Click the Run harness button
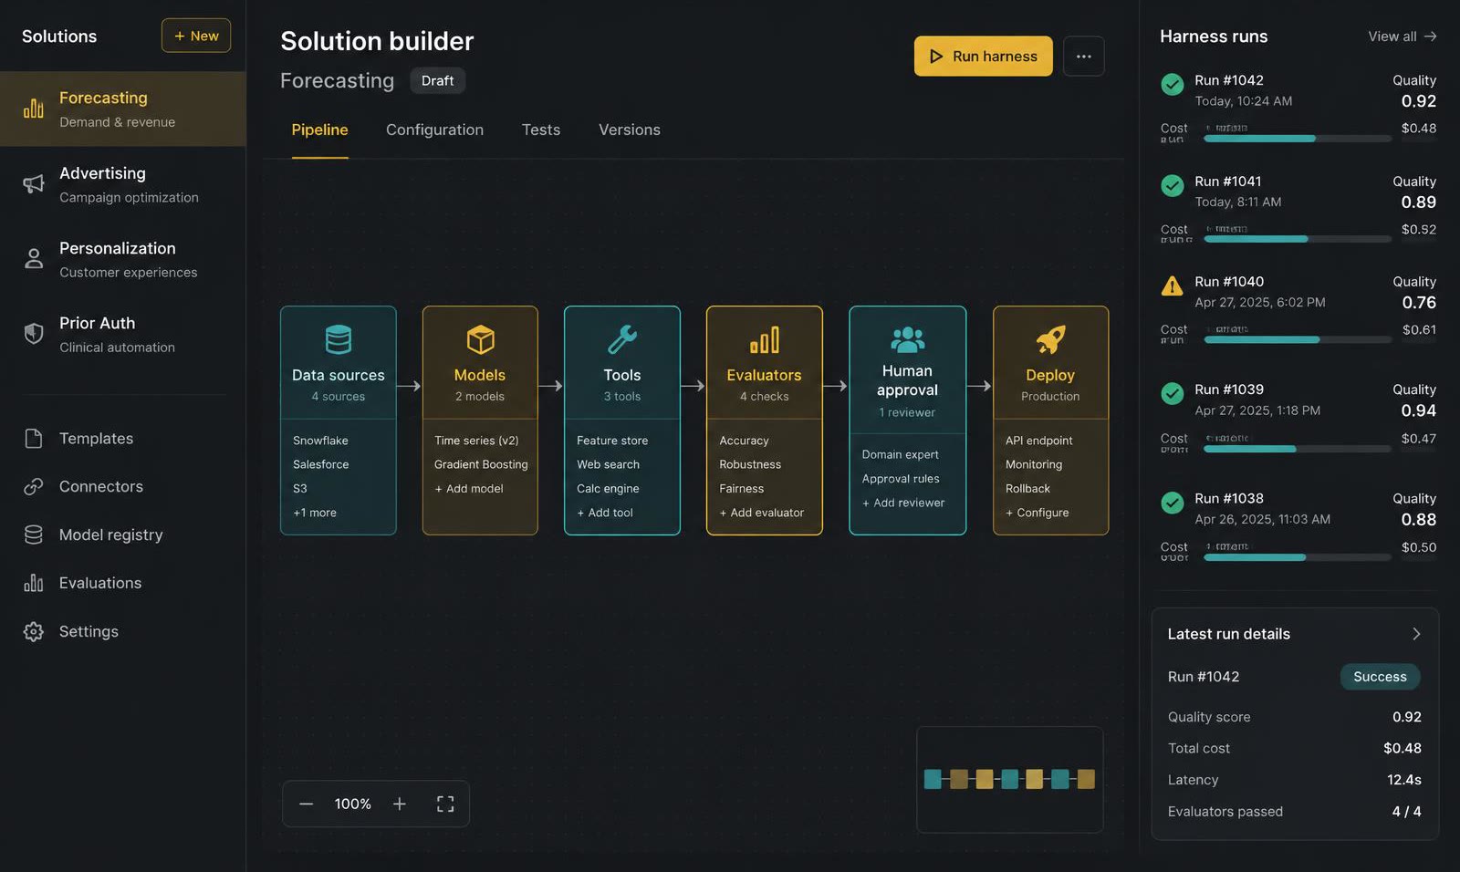 pos(984,57)
